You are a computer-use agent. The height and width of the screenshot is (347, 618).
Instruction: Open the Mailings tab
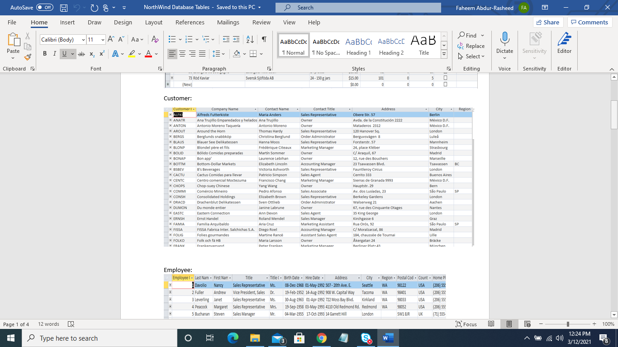tap(228, 22)
